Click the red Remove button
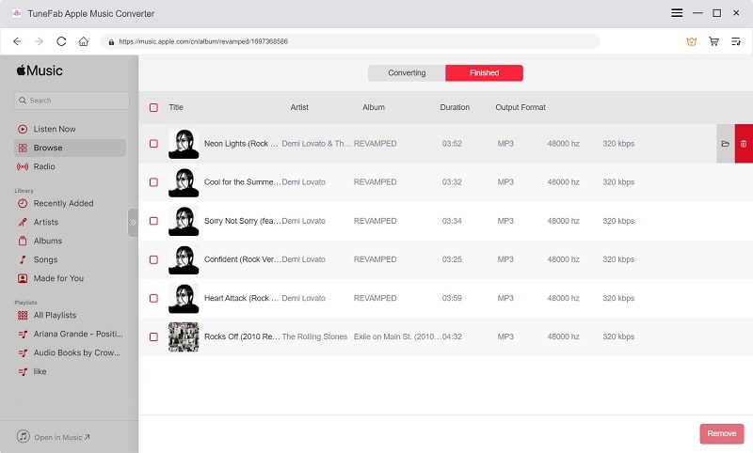Image resolution: width=753 pixels, height=453 pixels. [x=721, y=433]
